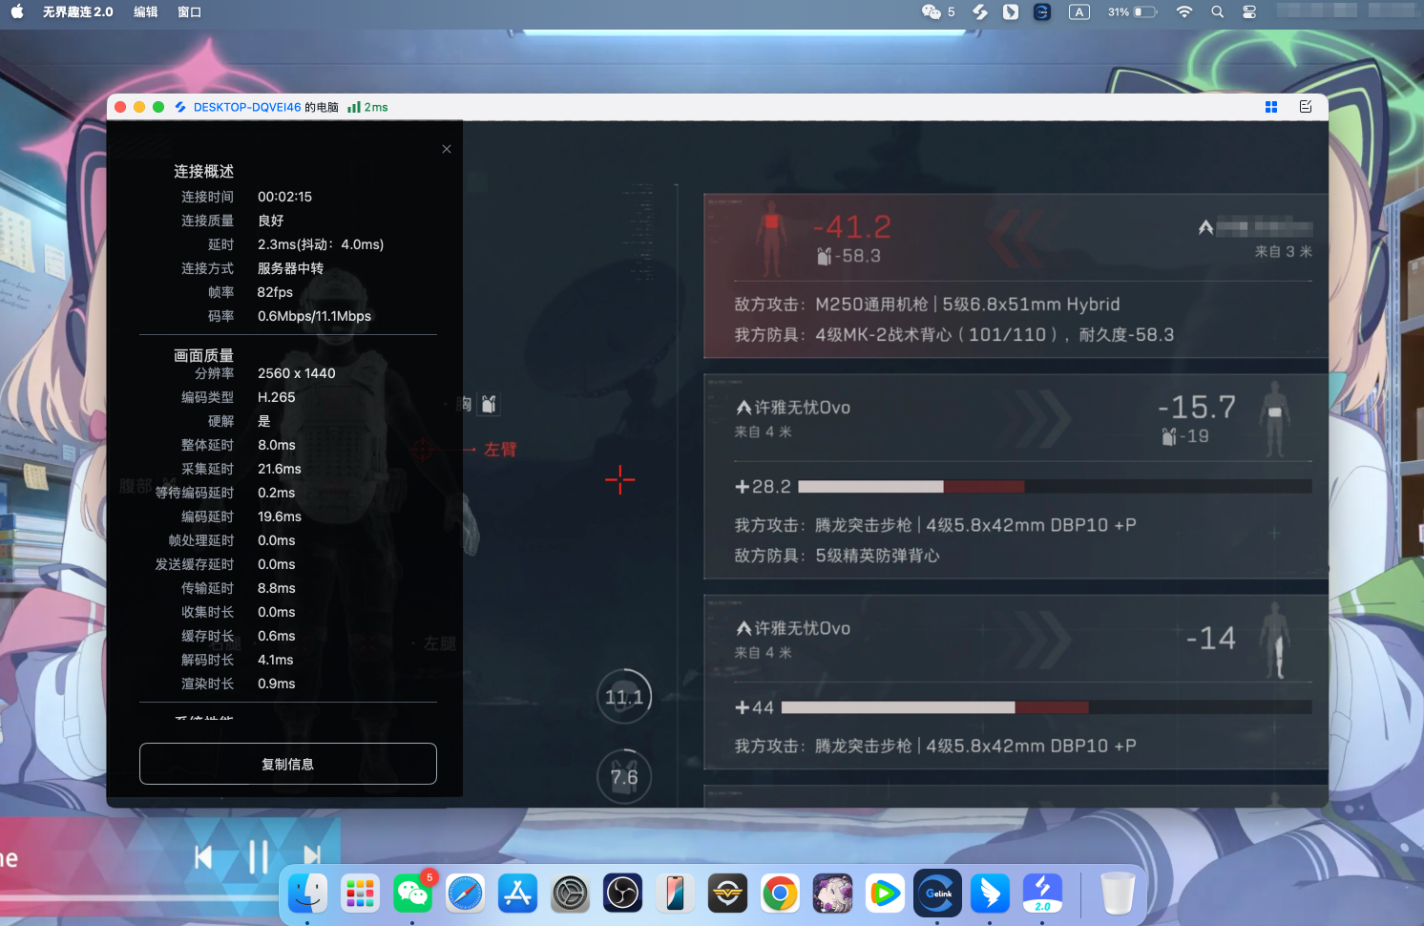Viewport: 1424px width, 926px height.
Task: Select the -41.2 damage record card
Action: [1016, 276]
